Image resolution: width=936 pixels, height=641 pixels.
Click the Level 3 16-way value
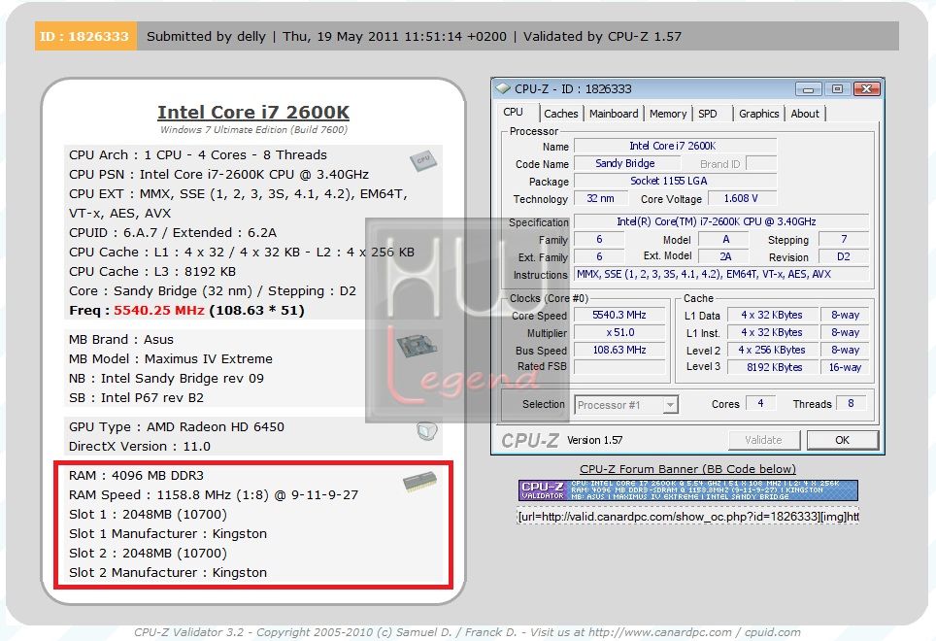coord(845,367)
